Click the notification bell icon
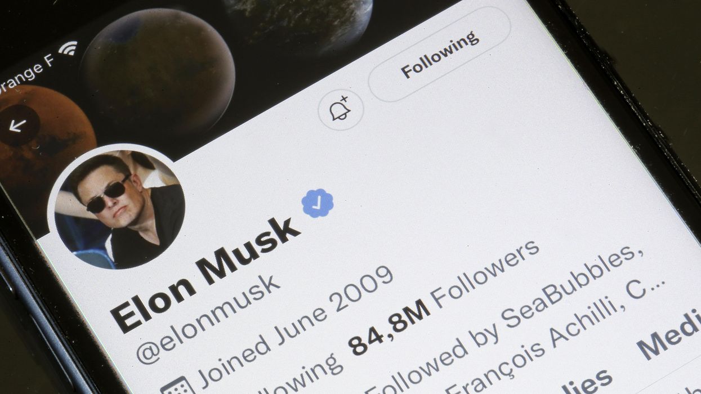 (x=341, y=110)
